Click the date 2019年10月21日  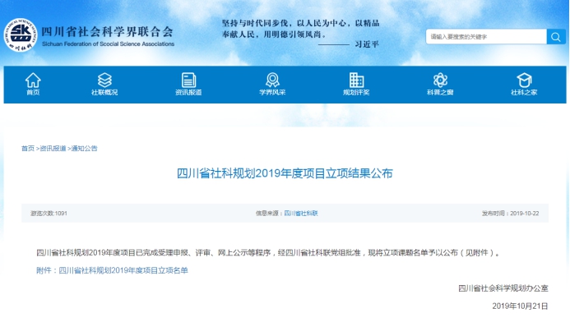point(520,306)
